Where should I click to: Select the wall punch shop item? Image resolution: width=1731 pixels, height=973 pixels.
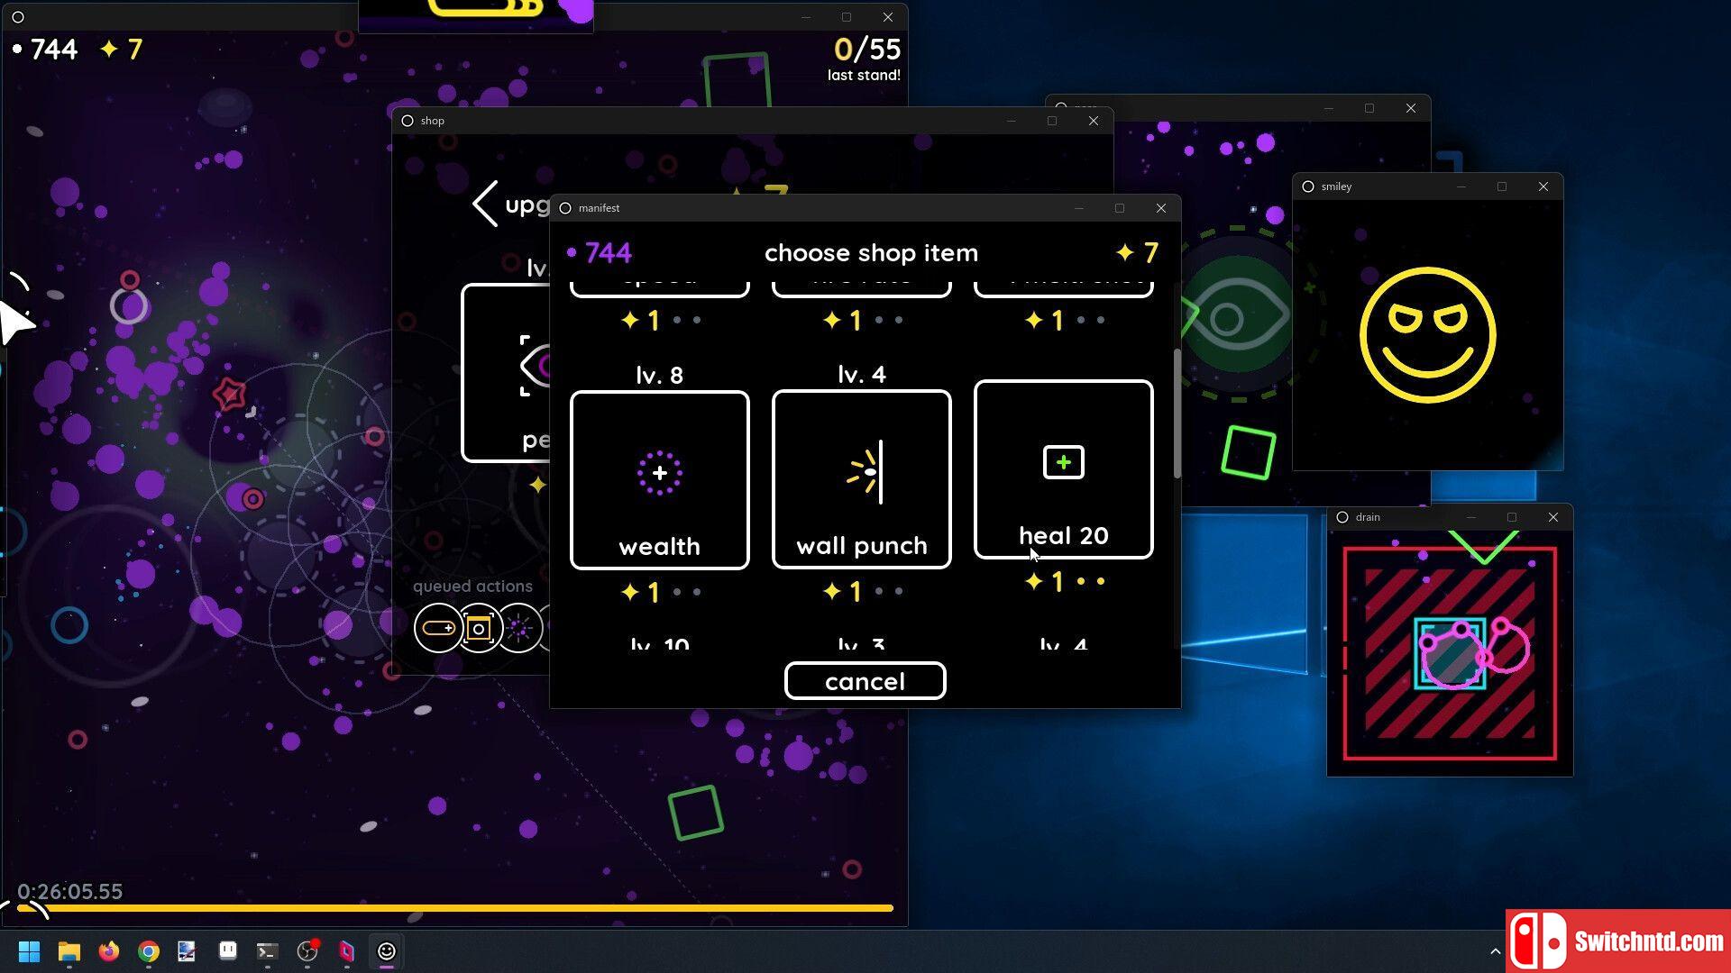tap(862, 473)
